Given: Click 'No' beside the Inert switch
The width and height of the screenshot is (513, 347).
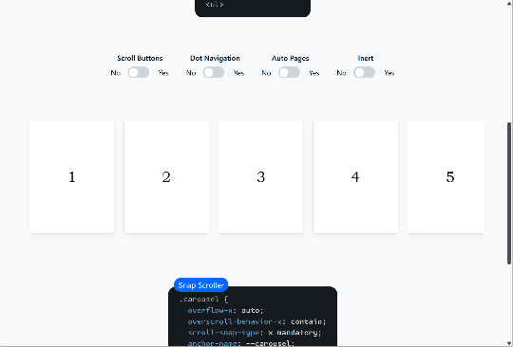Looking at the screenshot, I should tap(342, 73).
